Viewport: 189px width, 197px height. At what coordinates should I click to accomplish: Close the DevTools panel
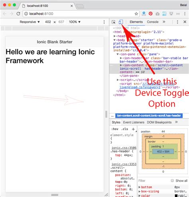pos(185,22)
